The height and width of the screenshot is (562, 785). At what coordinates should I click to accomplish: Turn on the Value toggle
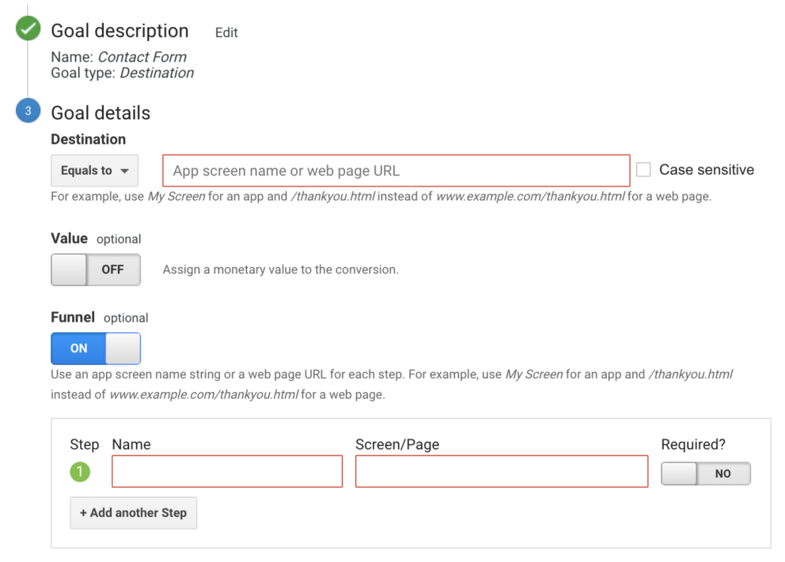(x=96, y=270)
